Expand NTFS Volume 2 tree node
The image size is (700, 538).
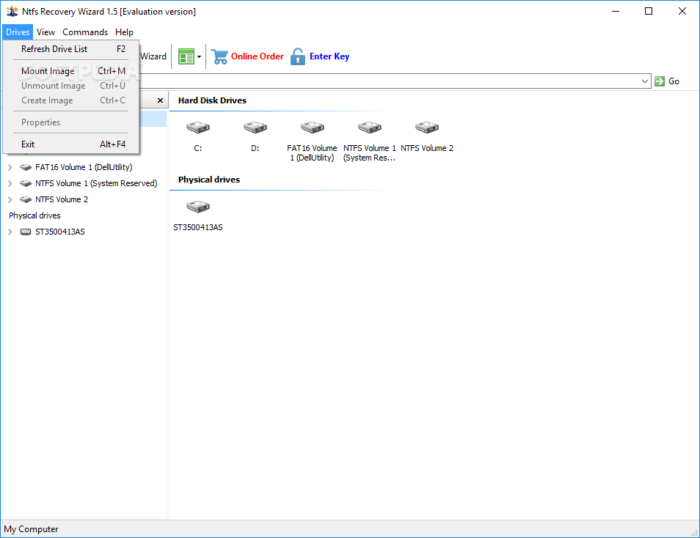point(10,199)
